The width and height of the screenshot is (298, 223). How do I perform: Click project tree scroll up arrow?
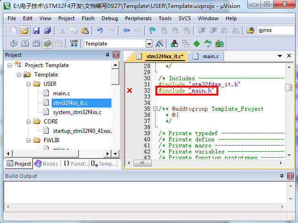pos(115,65)
